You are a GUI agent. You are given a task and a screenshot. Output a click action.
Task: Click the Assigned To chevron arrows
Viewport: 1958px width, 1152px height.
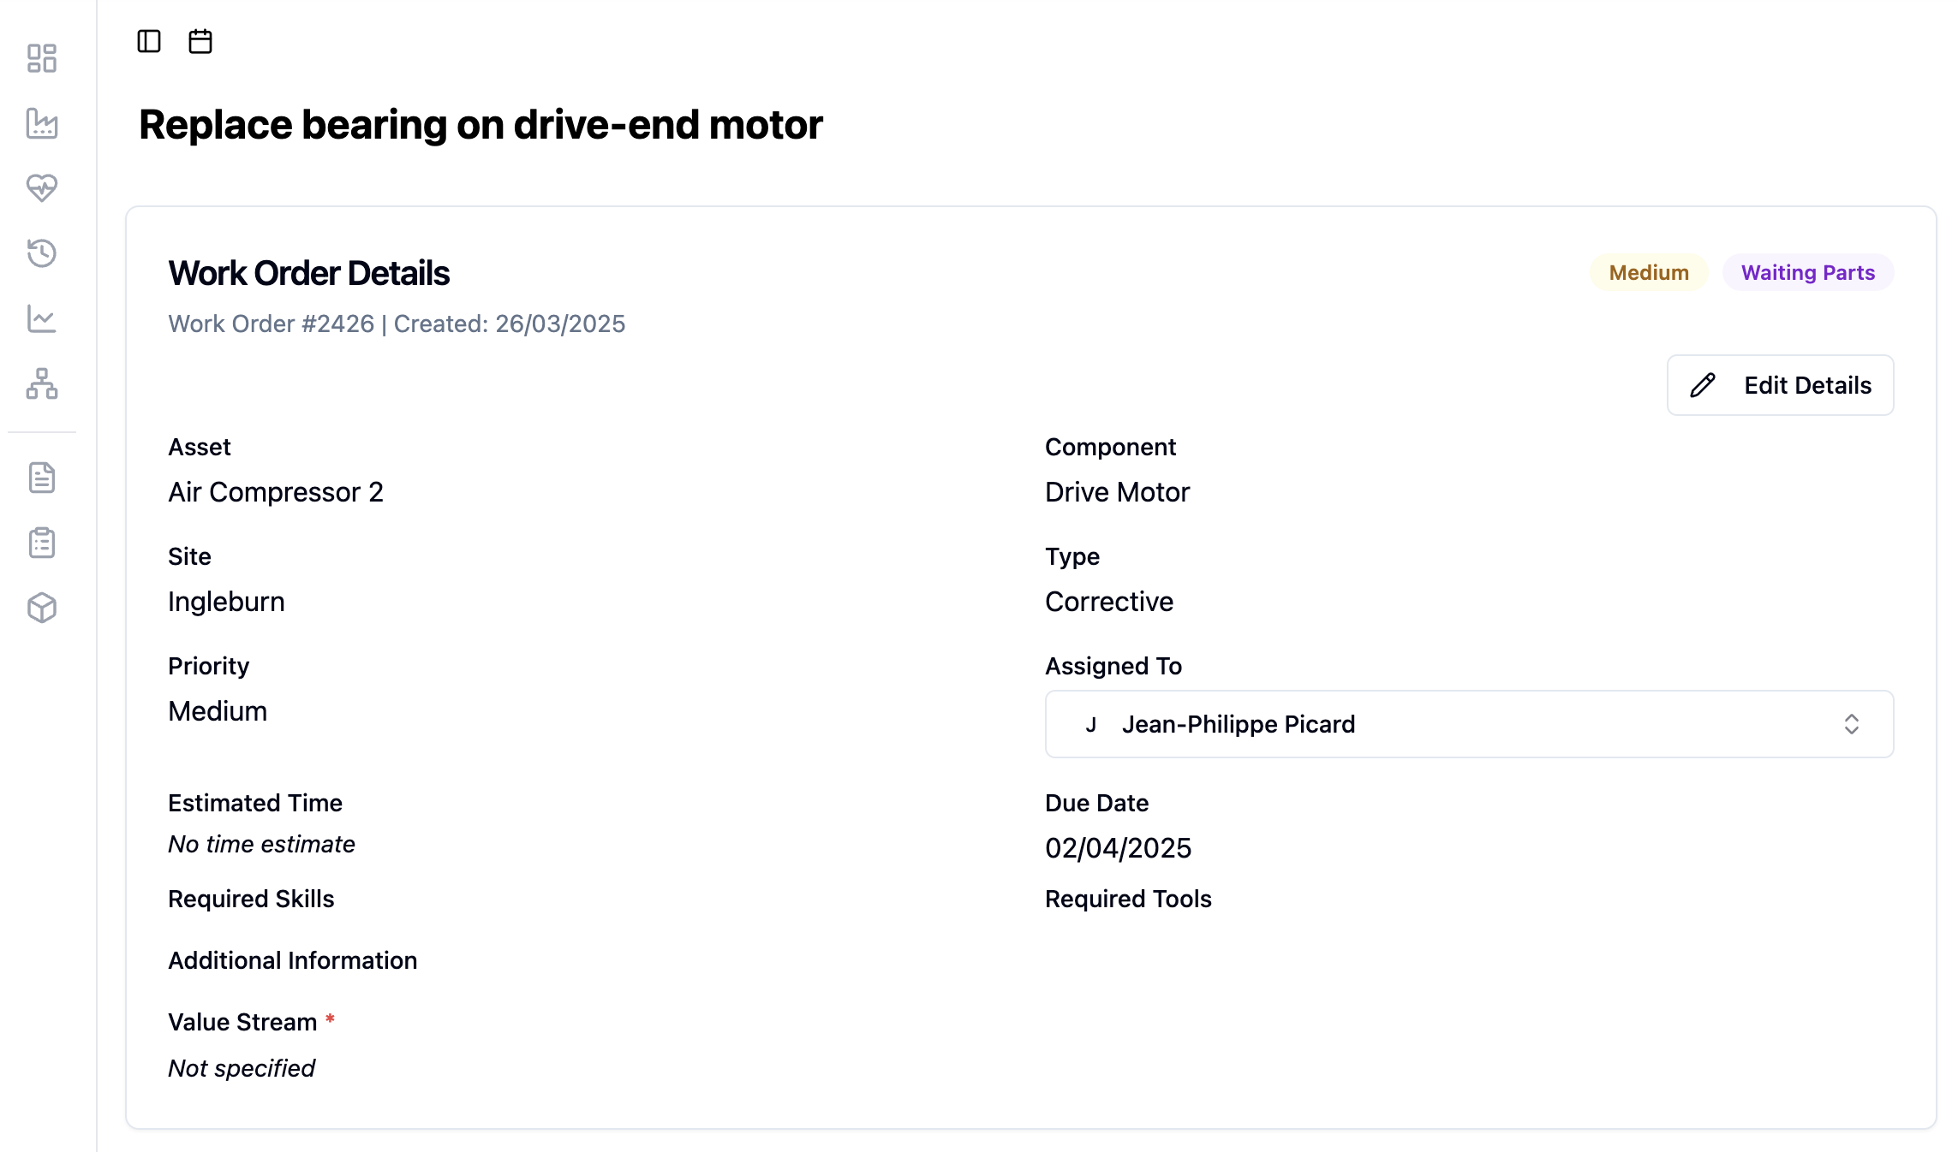coord(1851,724)
